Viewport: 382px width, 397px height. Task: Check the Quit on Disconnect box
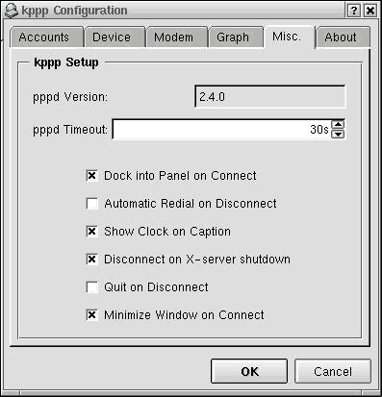coord(92,287)
